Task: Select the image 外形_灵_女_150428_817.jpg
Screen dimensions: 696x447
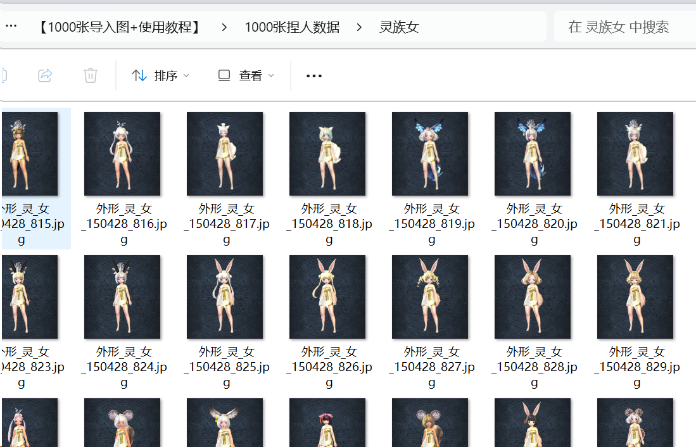Action: click(225, 154)
